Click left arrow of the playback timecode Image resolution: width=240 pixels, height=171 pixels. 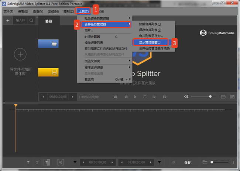[x=44, y=97]
